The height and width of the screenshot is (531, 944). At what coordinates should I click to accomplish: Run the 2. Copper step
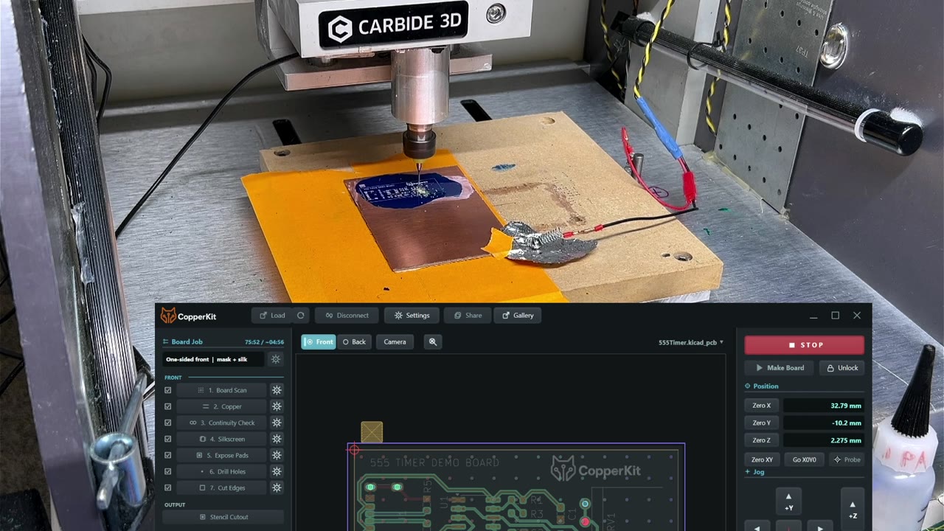pyautogui.click(x=222, y=406)
